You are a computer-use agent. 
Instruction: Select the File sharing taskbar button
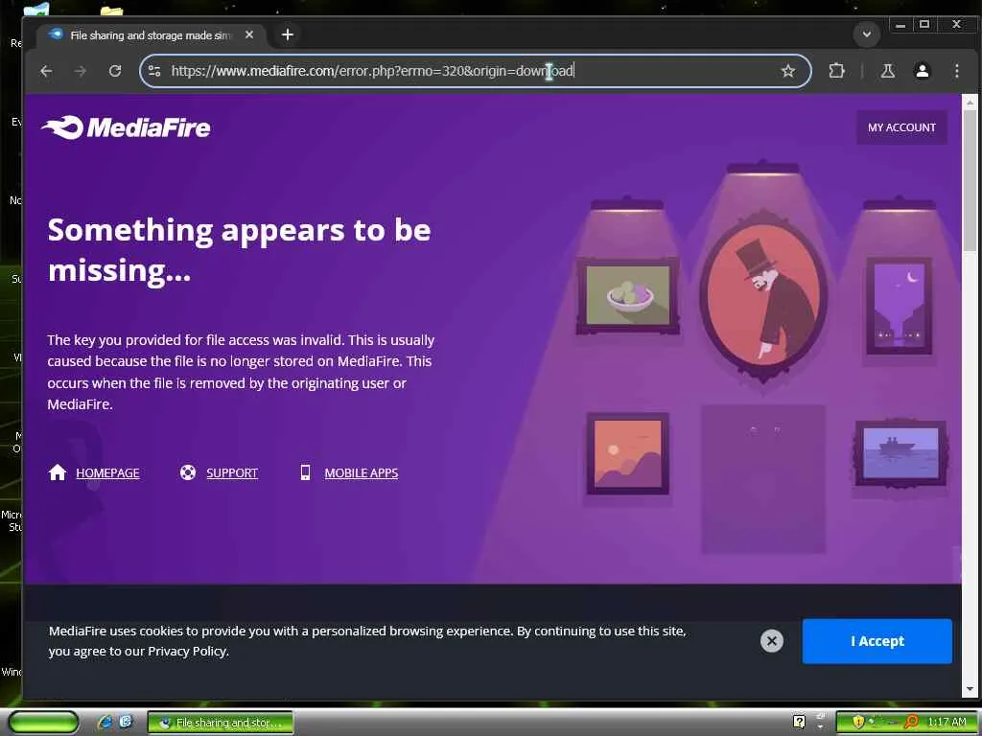221,723
